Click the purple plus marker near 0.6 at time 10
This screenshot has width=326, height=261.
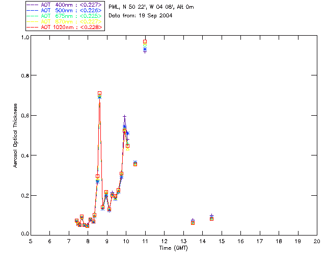(124, 117)
